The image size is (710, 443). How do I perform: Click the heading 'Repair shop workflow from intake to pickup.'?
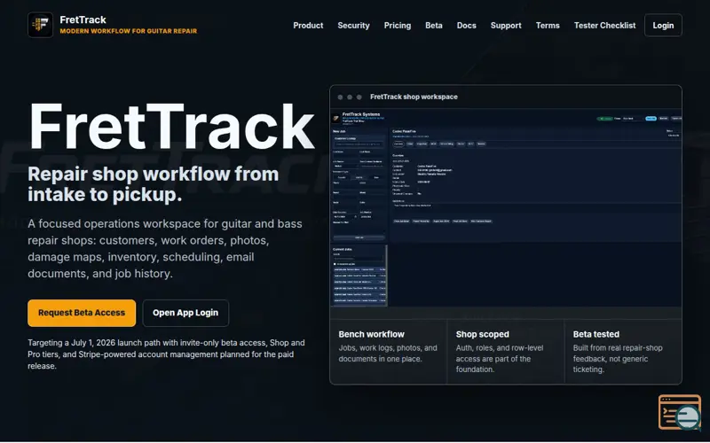pos(153,184)
